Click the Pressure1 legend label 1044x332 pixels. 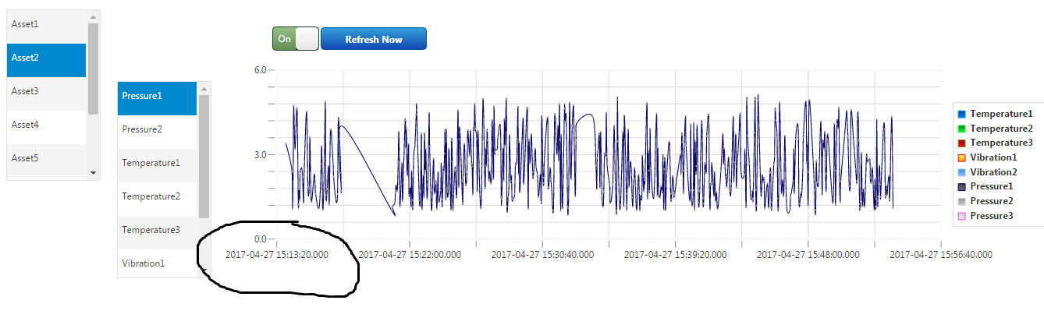tap(992, 186)
